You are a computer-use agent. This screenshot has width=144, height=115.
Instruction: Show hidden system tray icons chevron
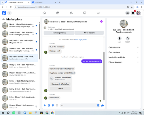pos(119,113)
